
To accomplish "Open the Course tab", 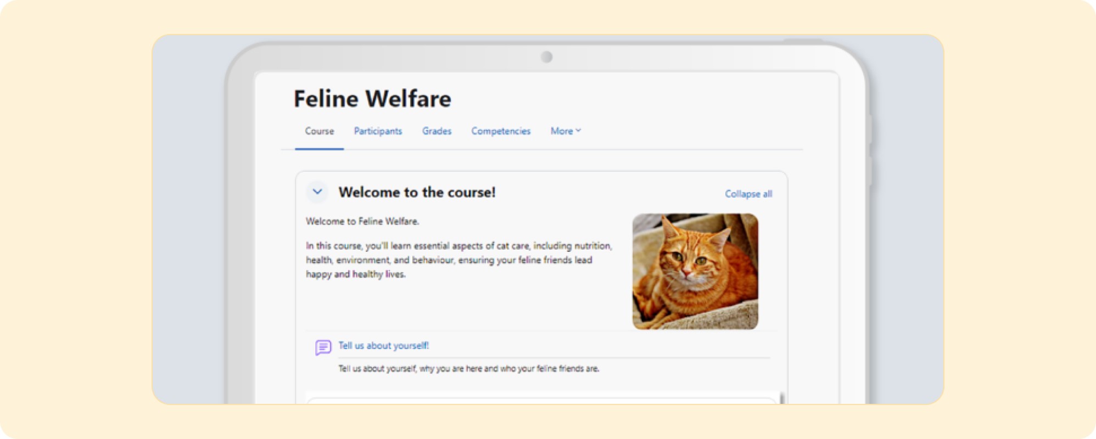I will pos(319,131).
